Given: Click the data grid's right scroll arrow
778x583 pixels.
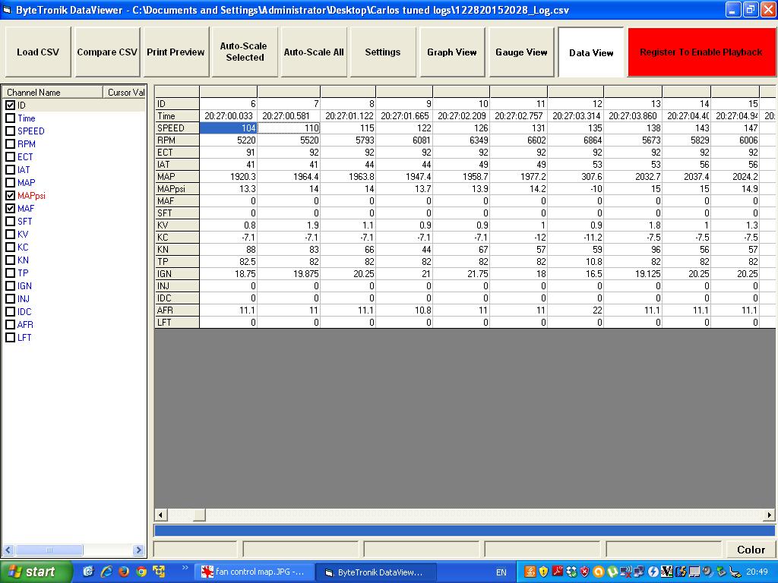Looking at the screenshot, I should [x=769, y=515].
